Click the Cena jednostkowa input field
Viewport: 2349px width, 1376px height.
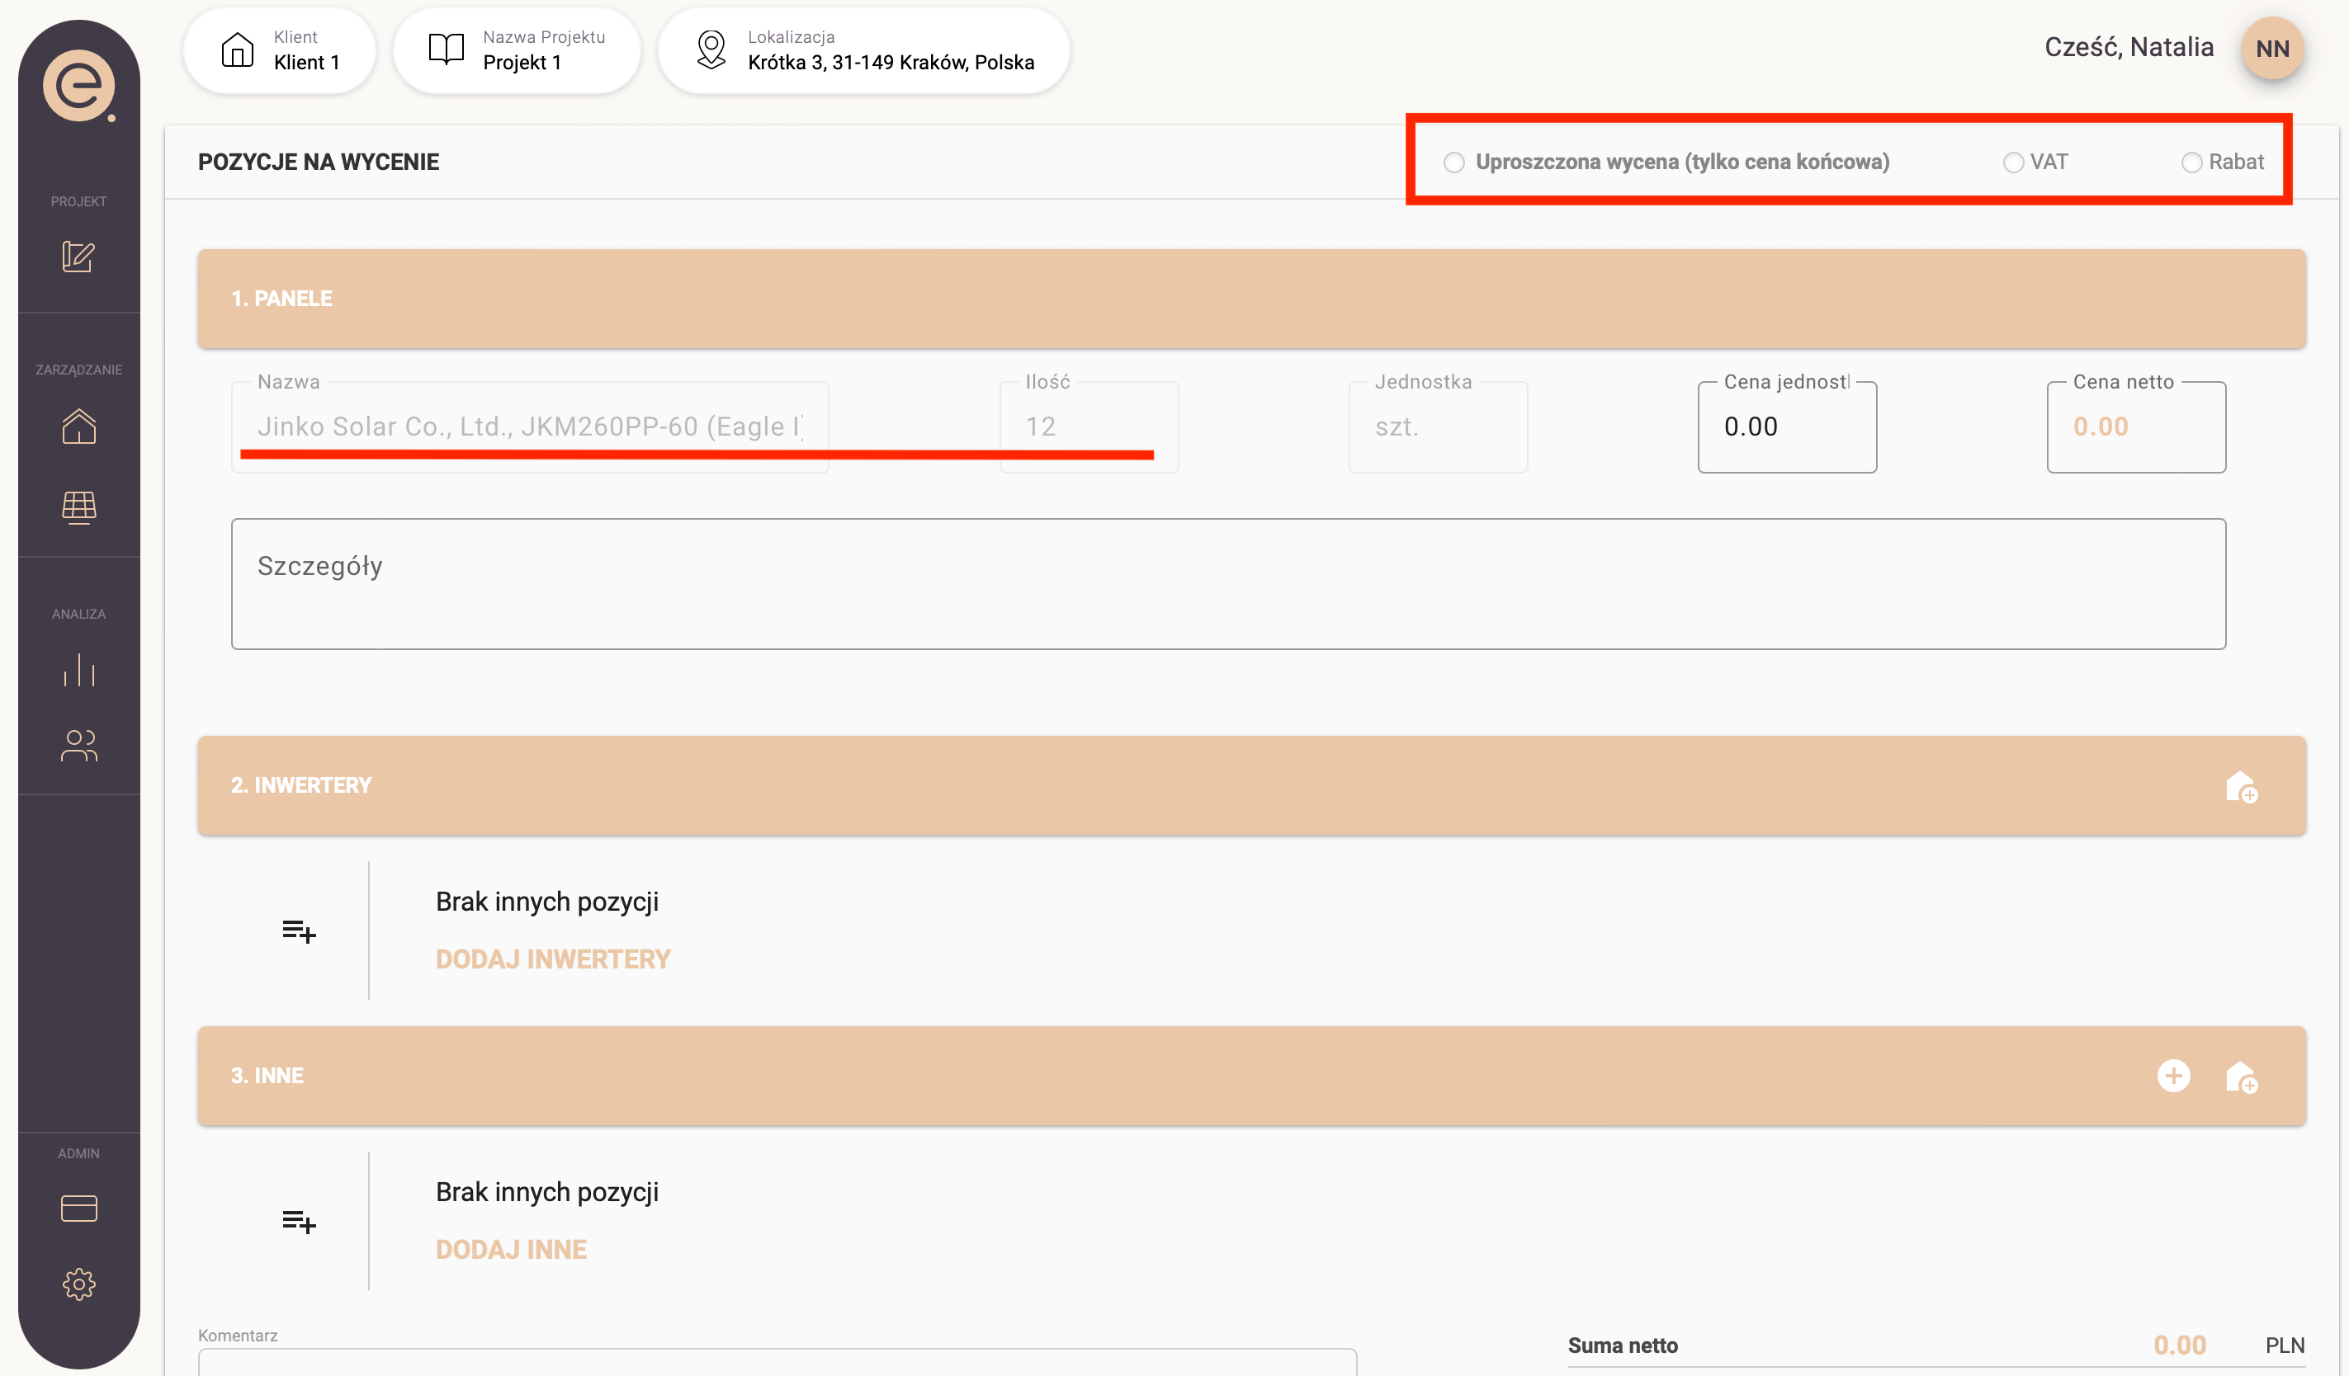(1787, 426)
